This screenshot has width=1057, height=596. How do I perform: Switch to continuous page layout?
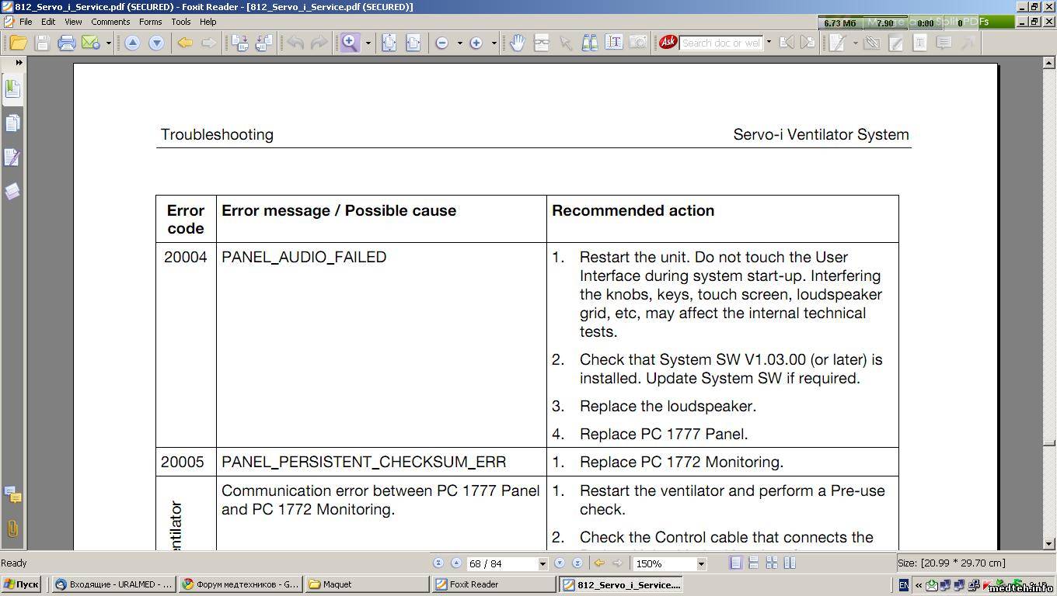(x=753, y=563)
